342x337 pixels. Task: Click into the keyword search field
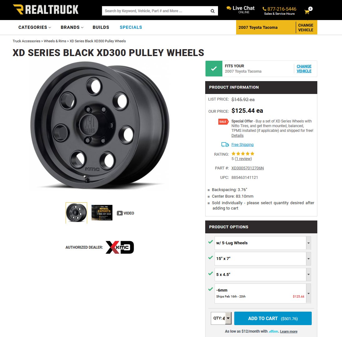coord(156,11)
